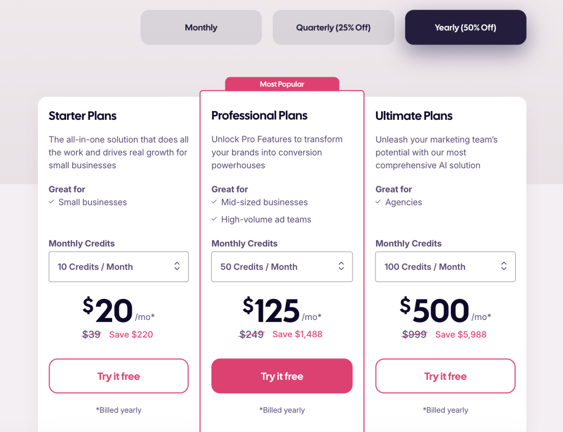563x432 pixels.
Task: Start free trial for Ultimate Plans
Action: 445,376
